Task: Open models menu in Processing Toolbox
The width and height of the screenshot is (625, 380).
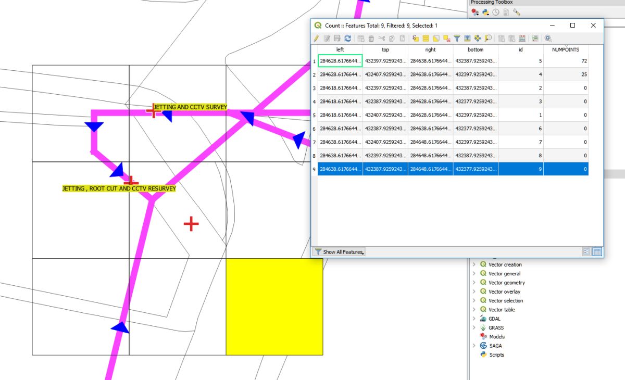Action: [474, 11]
